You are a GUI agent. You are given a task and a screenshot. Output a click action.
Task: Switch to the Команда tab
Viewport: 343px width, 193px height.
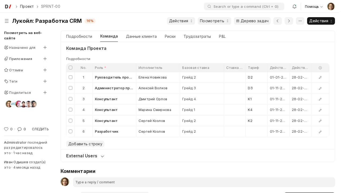(109, 36)
